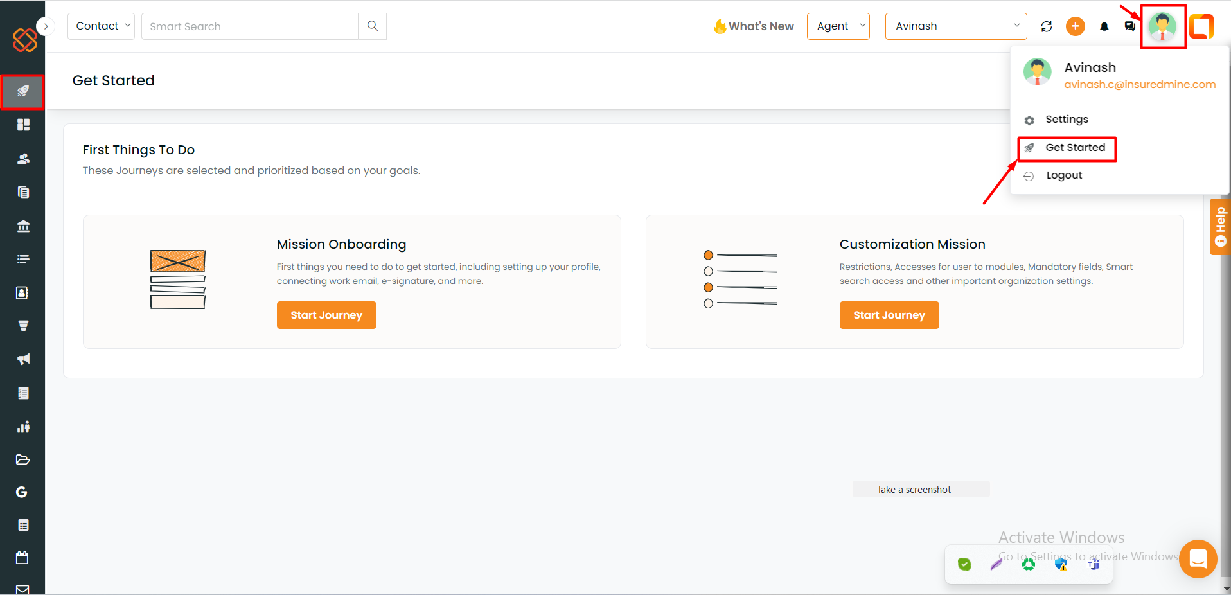Click the search magnifier icon
The height and width of the screenshot is (595, 1231).
pos(373,26)
